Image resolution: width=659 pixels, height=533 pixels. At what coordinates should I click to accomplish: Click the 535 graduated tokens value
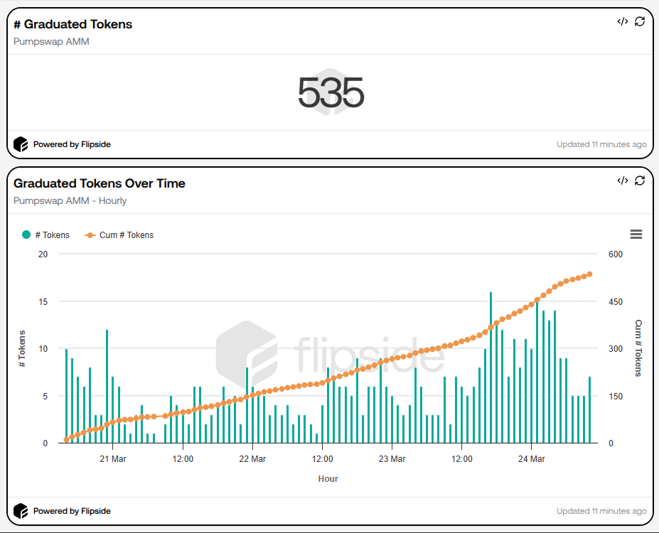(x=331, y=93)
